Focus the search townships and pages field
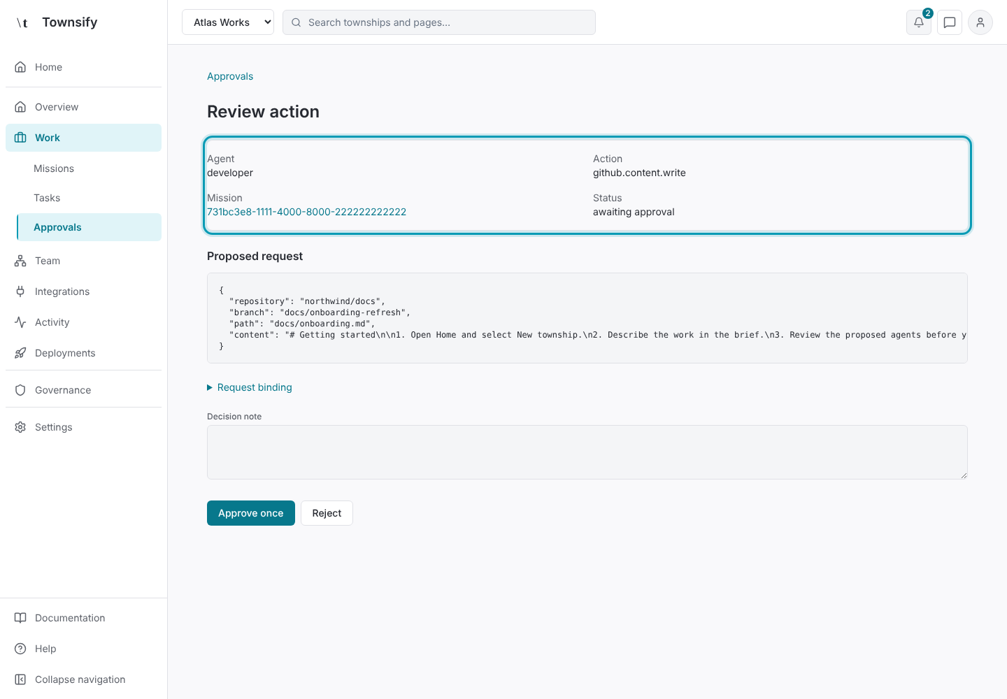Image resolution: width=1007 pixels, height=699 pixels. click(439, 22)
